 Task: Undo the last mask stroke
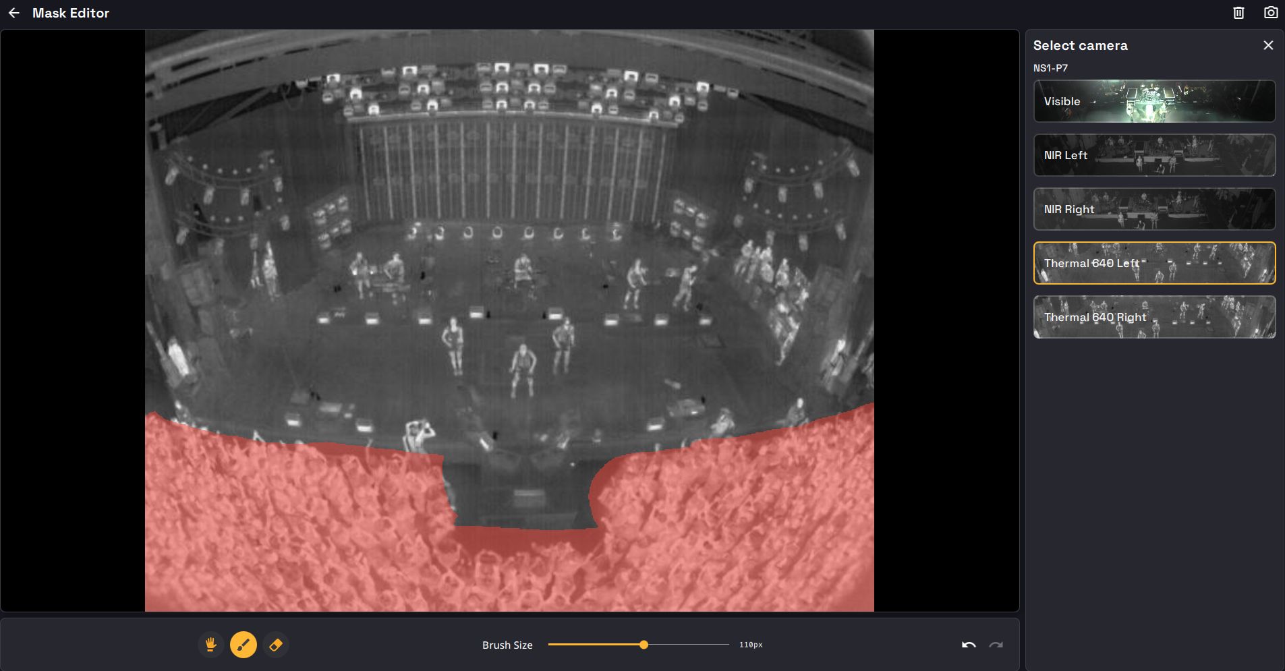(x=969, y=645)
